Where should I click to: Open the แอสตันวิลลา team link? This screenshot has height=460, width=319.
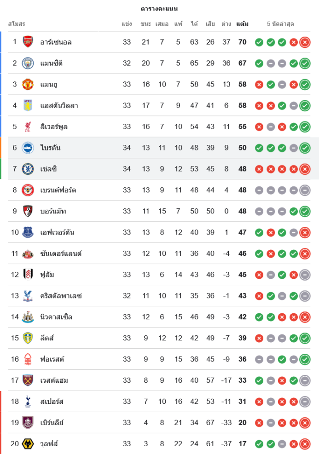pos(59,106)
